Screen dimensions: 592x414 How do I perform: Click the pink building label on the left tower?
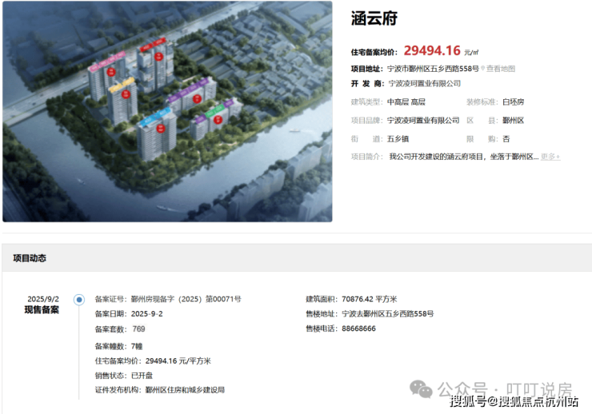[x=106, y=61]
